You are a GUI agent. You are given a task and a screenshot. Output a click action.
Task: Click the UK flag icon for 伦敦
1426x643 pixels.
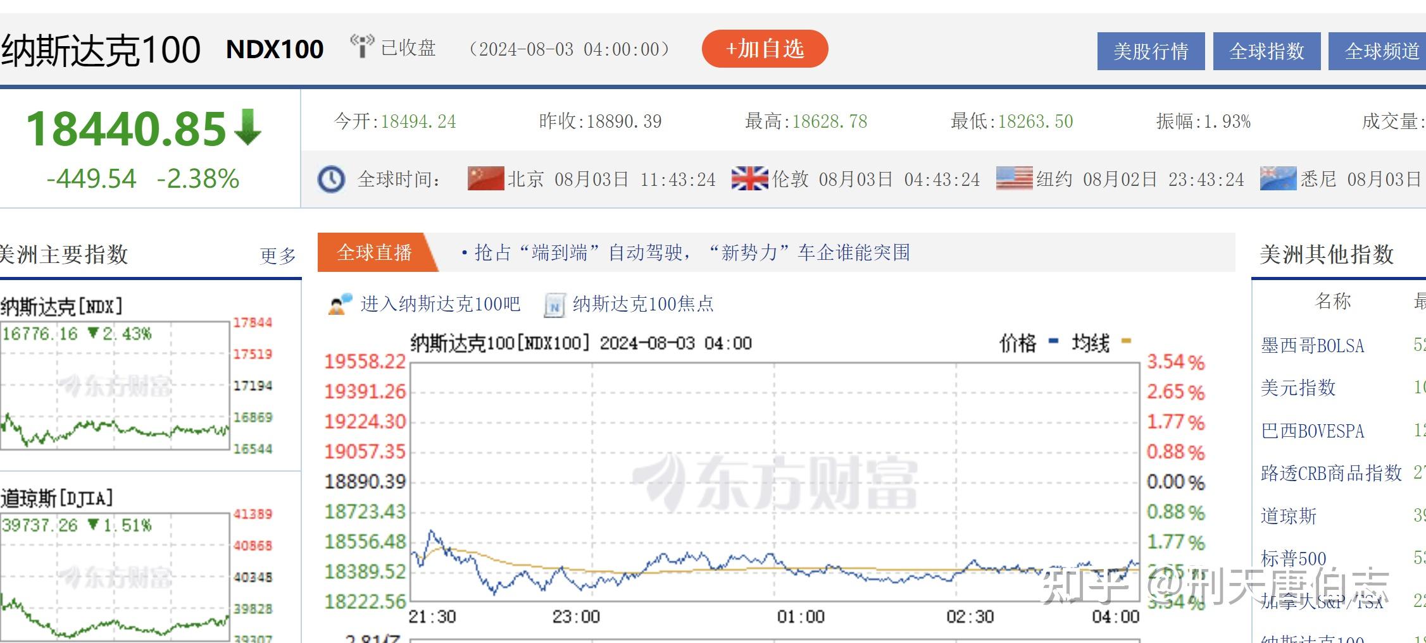(x=749, y=179)
